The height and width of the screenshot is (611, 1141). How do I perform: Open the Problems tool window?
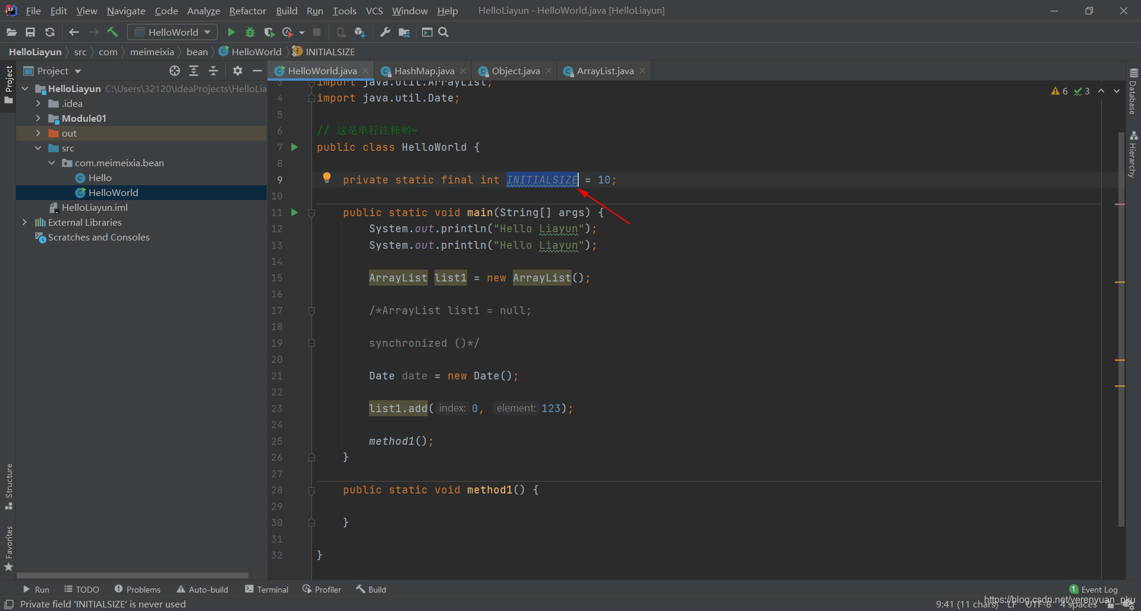(137, 590)
